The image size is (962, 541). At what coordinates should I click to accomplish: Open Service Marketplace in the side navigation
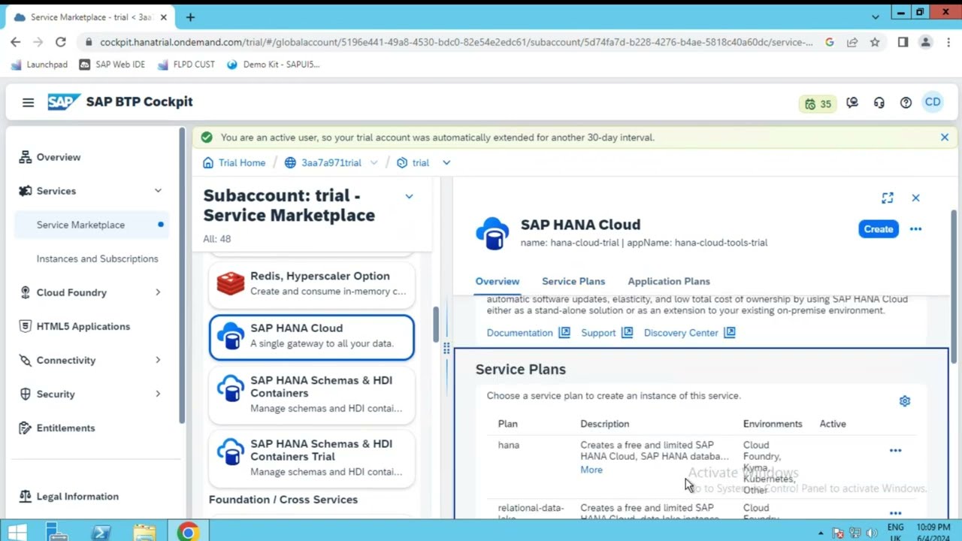coord(92,225)
